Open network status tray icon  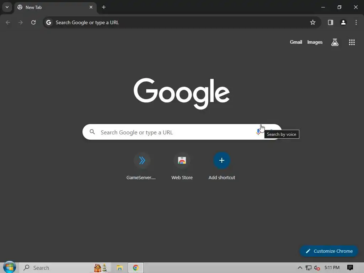click(x=308, y=268)
